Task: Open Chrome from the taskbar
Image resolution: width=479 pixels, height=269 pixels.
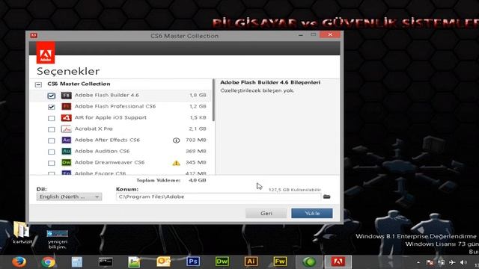Action: click(48, 262)
